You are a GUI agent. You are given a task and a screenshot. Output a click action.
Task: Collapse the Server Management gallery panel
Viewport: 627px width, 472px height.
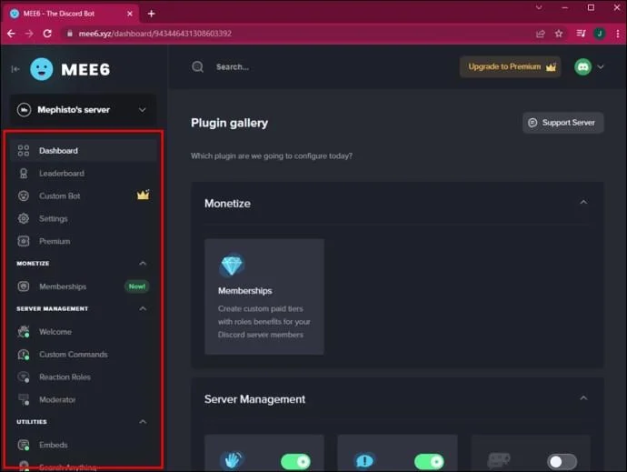(x=583, y=398)
